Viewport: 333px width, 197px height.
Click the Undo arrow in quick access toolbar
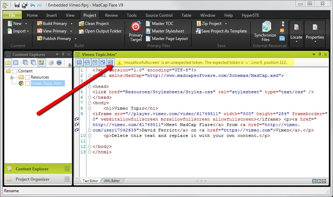32,5
